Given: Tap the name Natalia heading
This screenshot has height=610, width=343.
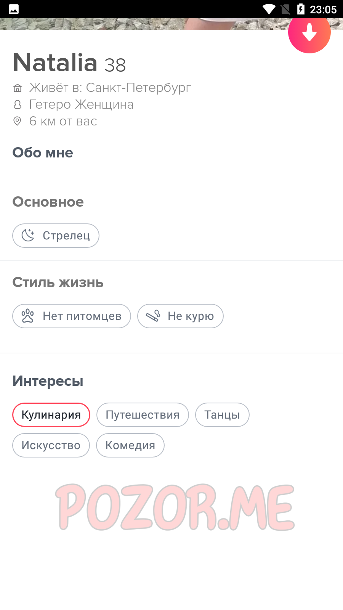Looking at the screenshot, I should coord(55,63).
